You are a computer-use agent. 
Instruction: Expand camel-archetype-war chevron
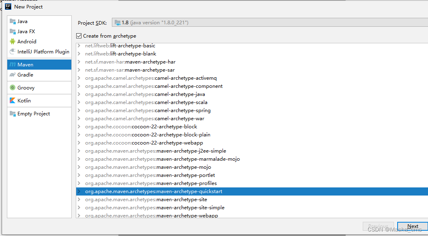79,119
